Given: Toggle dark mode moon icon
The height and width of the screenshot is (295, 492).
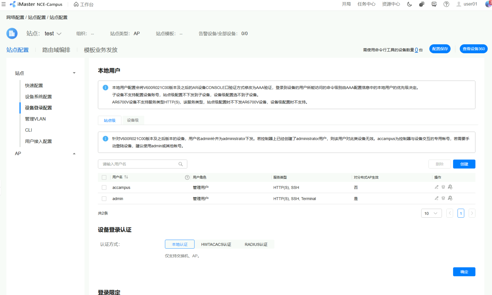Looking at the screenshot, I should 409,4.
